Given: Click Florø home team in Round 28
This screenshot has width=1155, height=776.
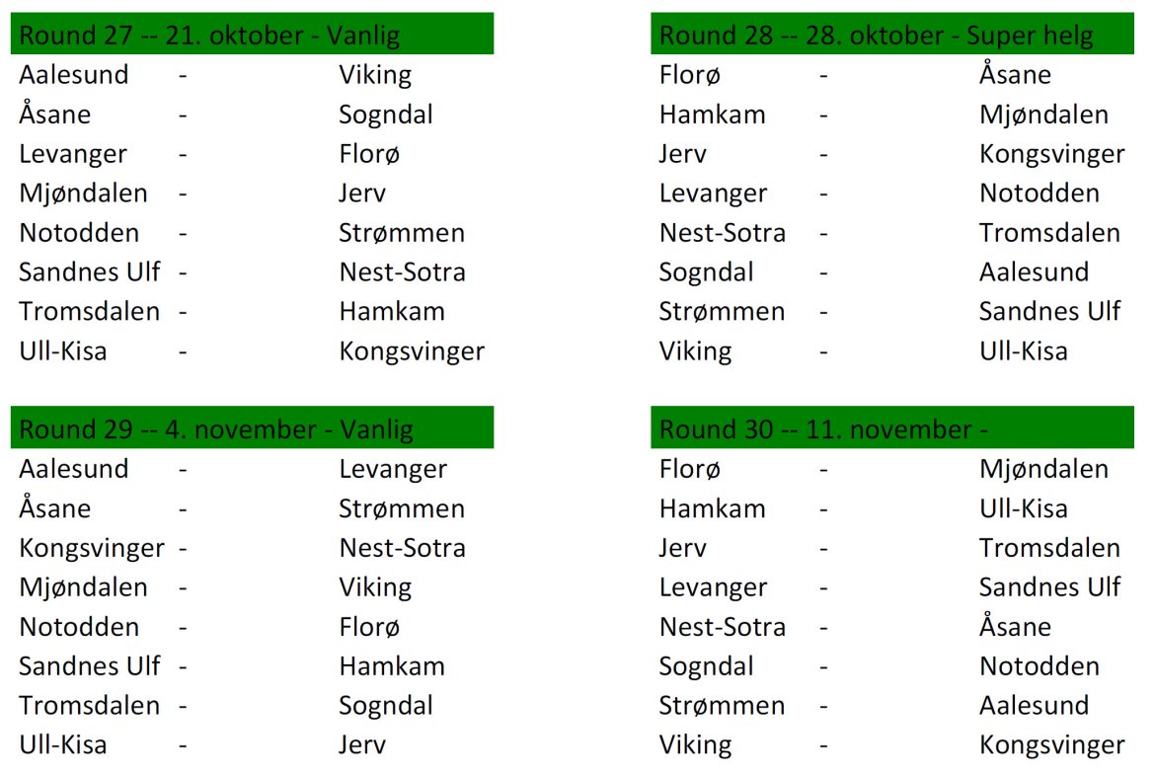Looking at the screenshot, I should point(690,75).
